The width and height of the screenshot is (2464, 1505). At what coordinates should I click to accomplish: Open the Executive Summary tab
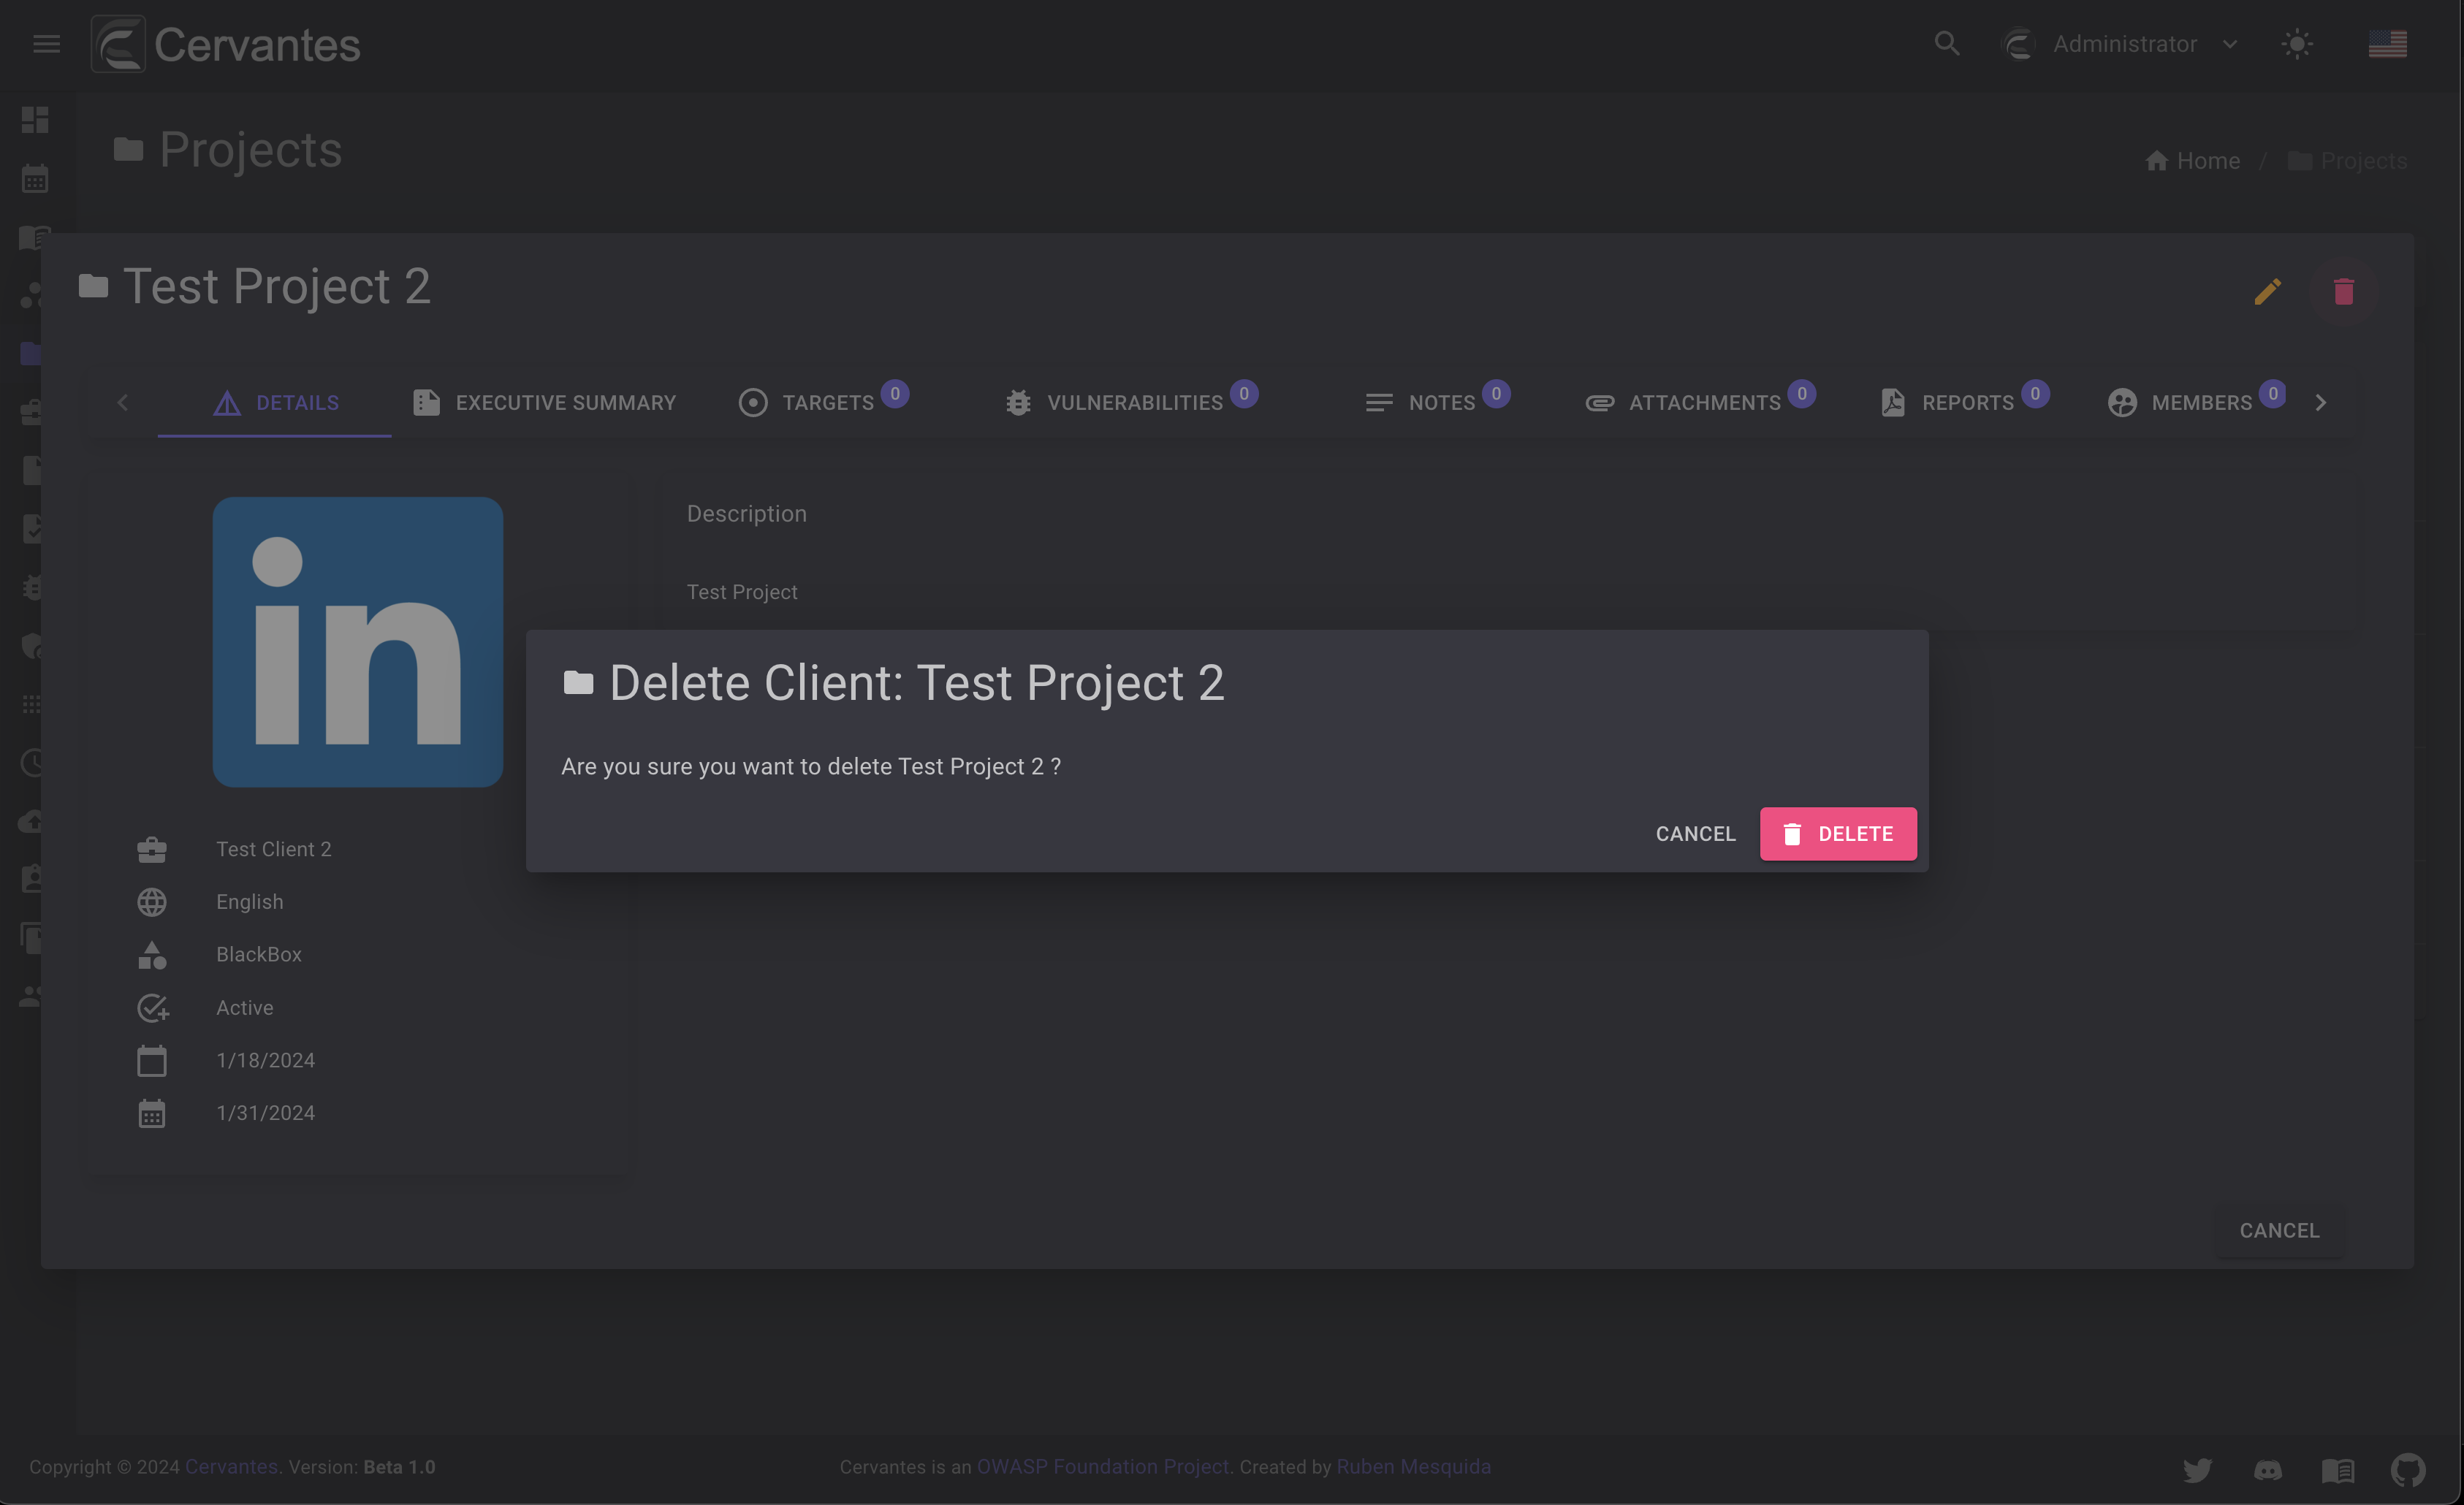click(x=544, y=402)
